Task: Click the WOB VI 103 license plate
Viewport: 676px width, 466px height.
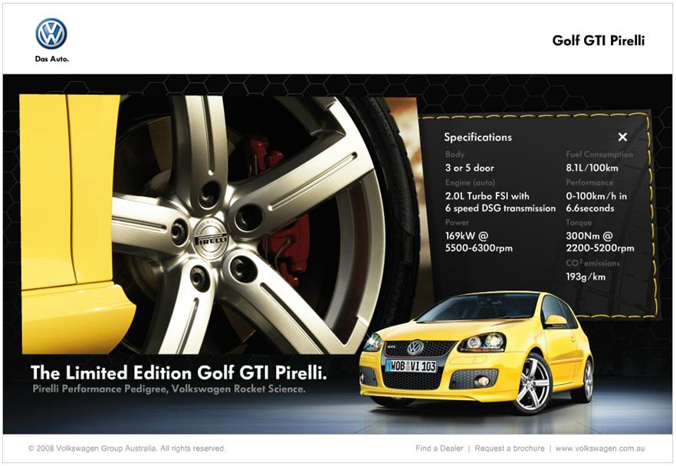Action: [411, 366]
